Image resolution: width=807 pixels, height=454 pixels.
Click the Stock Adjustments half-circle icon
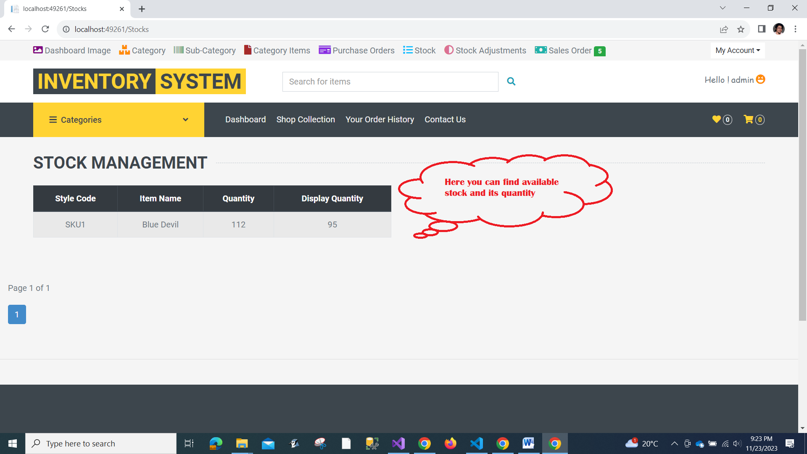coord(449,50)
